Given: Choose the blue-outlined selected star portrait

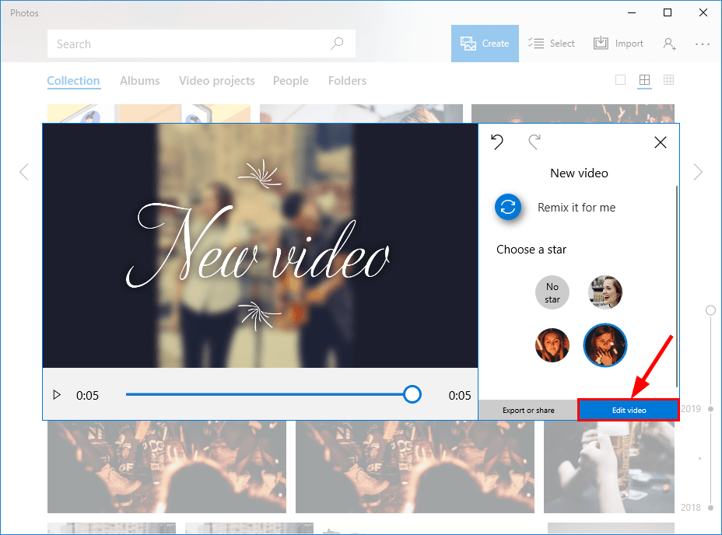Looking at the screenshot, I should (x=605, y=345).
